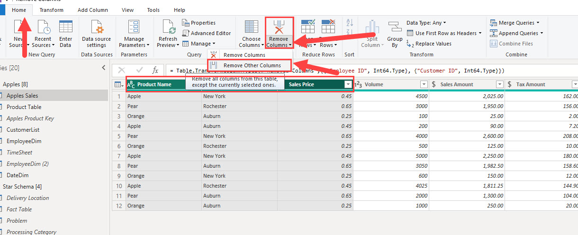
Task: Open Sales Amount column filter dropdown
Action: pyautogui.click(x=499, y=84)
